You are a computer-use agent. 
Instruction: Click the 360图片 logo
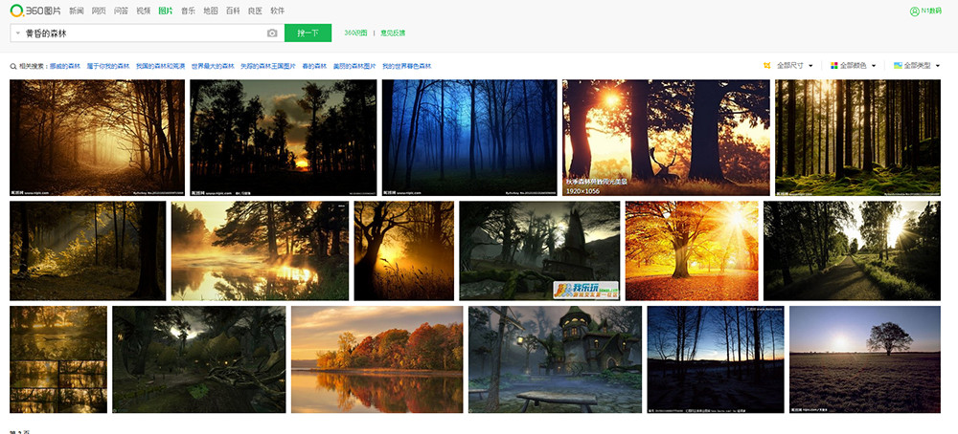(x=35, y=11)
